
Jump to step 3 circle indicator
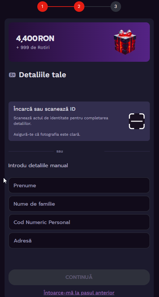(x=115, y=7)
